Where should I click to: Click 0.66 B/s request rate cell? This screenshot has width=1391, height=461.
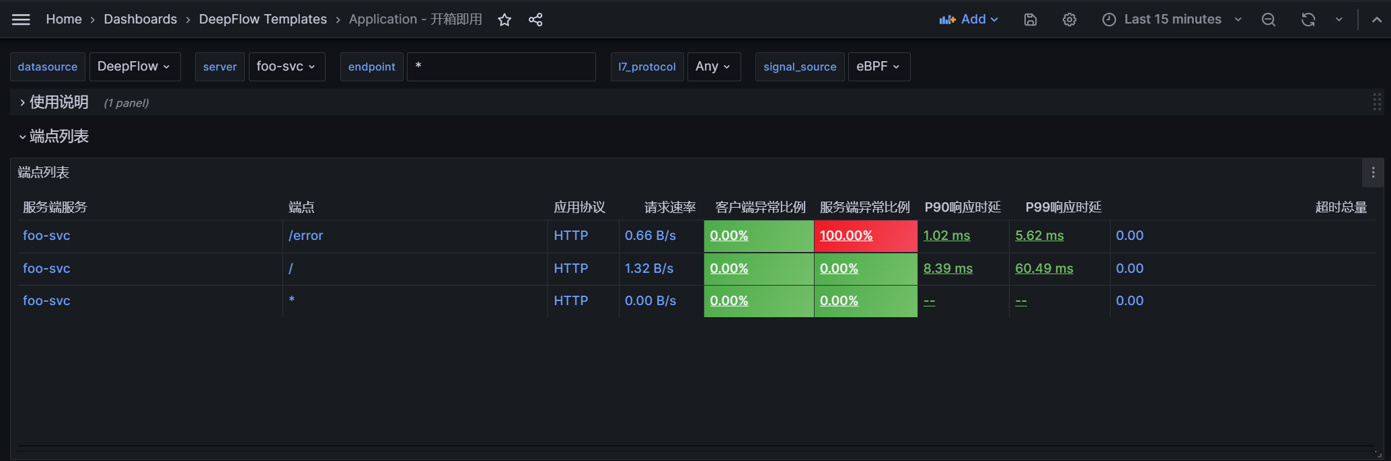pos(650,236)
